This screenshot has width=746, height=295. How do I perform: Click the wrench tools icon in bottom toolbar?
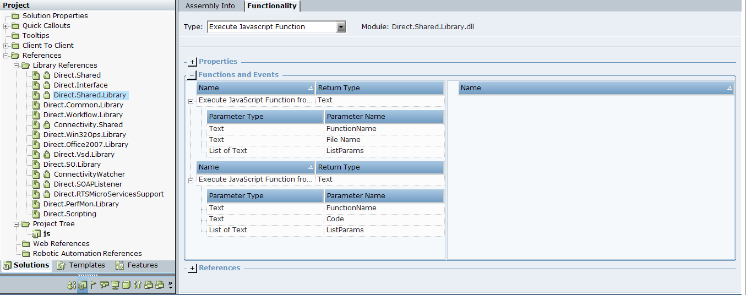click(x=137, y=285)
